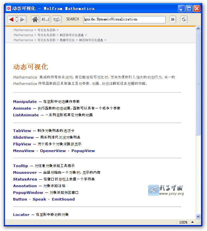
Task: Open the Function Navigator F[...] button
Action: pyautogui.click(x=45, y=19)
